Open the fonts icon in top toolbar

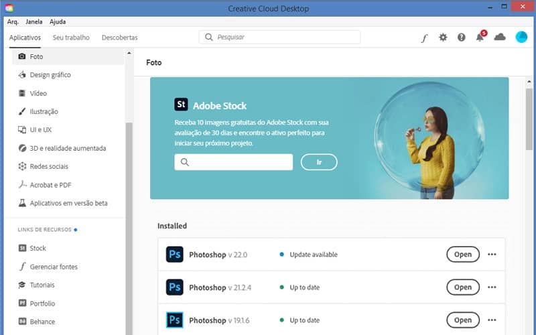point(424,38)
